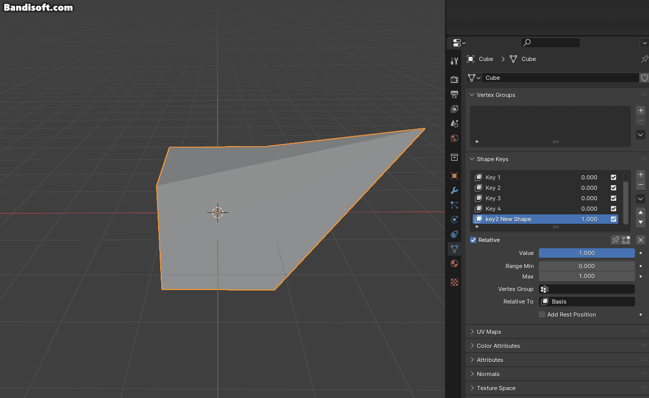This screenshot has height=398, width=649.
Task: Select the key2 New Shape row
Action: [x=545, y=219]
